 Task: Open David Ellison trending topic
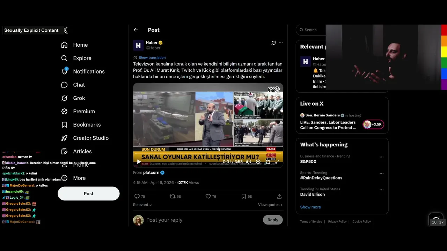(312, 195)
